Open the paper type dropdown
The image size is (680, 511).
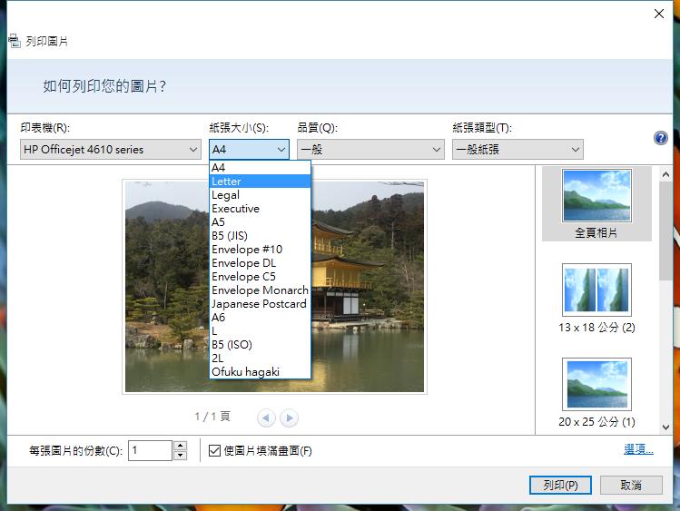tap(517, 150)
